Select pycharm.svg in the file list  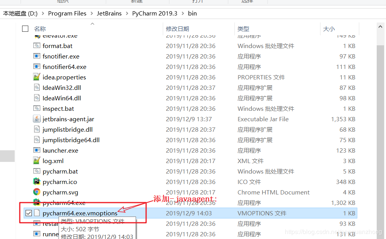click(60, 192)
